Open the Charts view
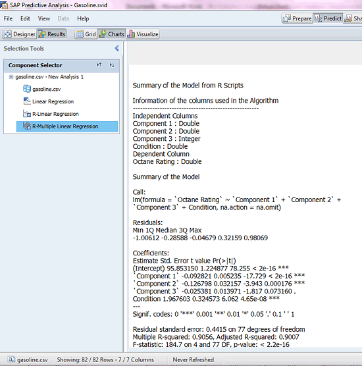Screen dimensions: 362x366 click(112, 34)
